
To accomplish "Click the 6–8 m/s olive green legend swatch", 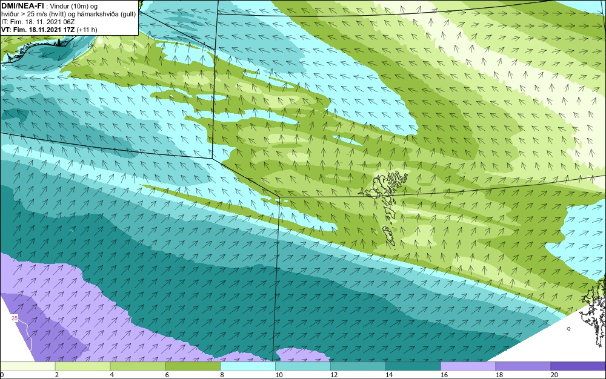I will pyautogui.click(x=193, y=366).
